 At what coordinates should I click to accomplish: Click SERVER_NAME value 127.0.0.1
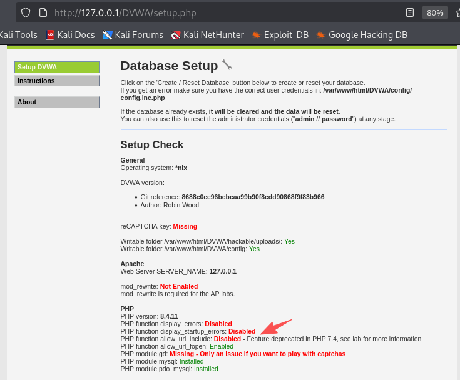click(x=223, y=272)
